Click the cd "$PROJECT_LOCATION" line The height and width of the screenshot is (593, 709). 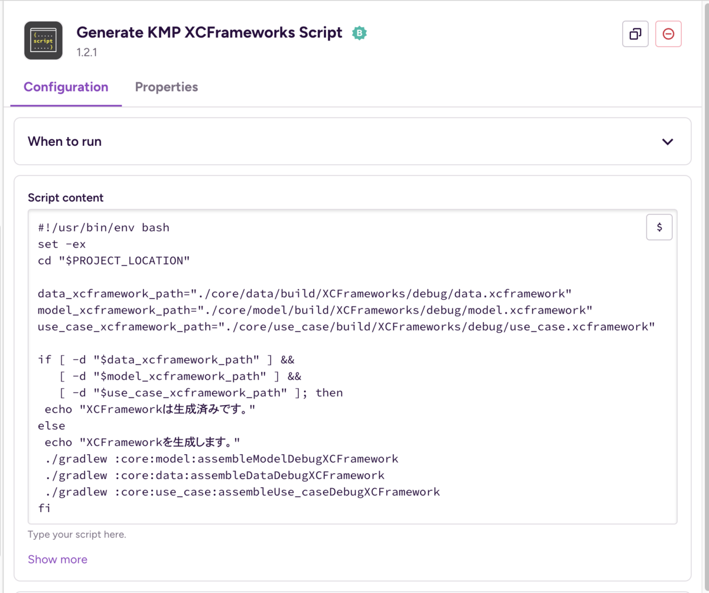click(x=113, y=260)
